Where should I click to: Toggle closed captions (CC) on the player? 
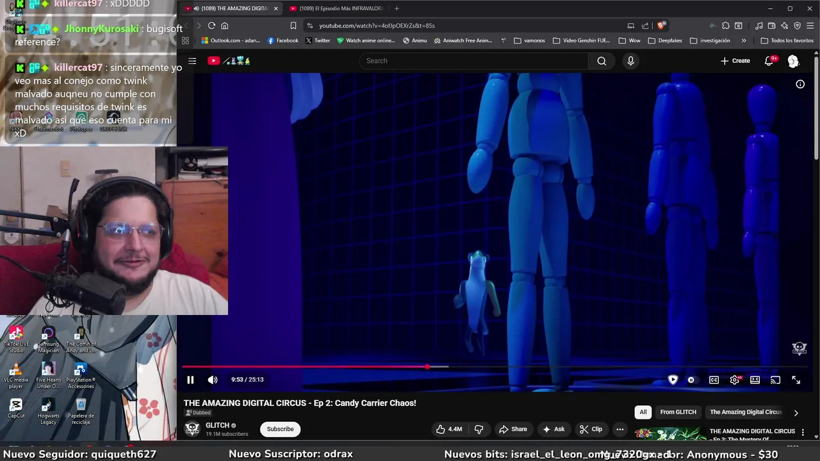click(714, 380)
